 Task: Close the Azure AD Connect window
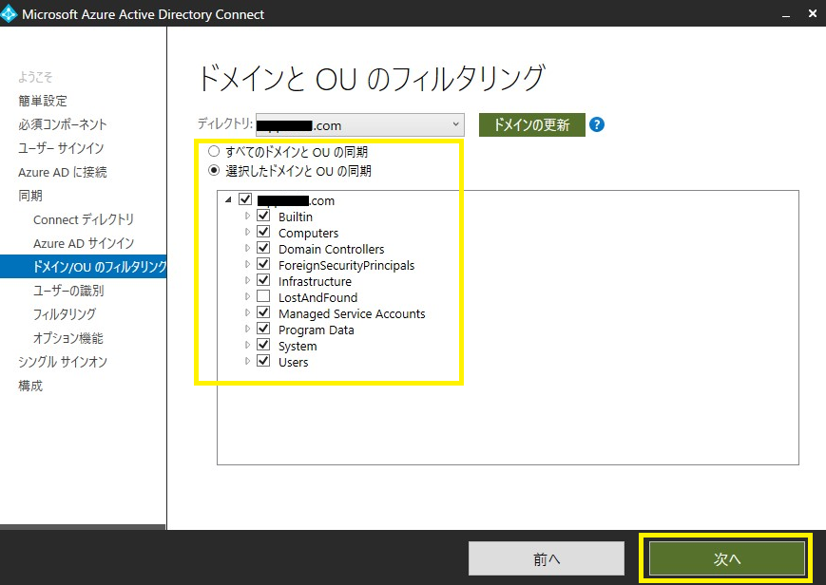(813, 14)
